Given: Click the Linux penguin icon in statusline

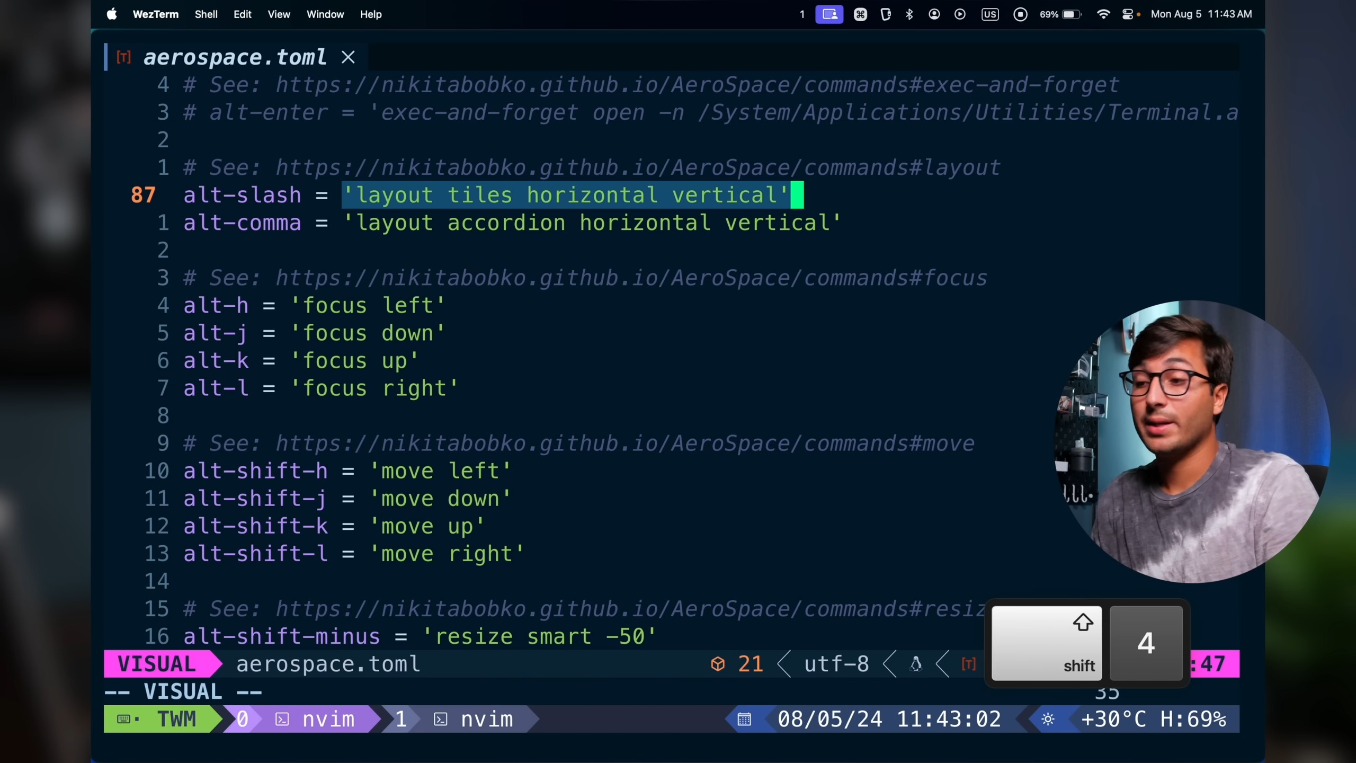Looking at the screenshot, I should [916, 664].
